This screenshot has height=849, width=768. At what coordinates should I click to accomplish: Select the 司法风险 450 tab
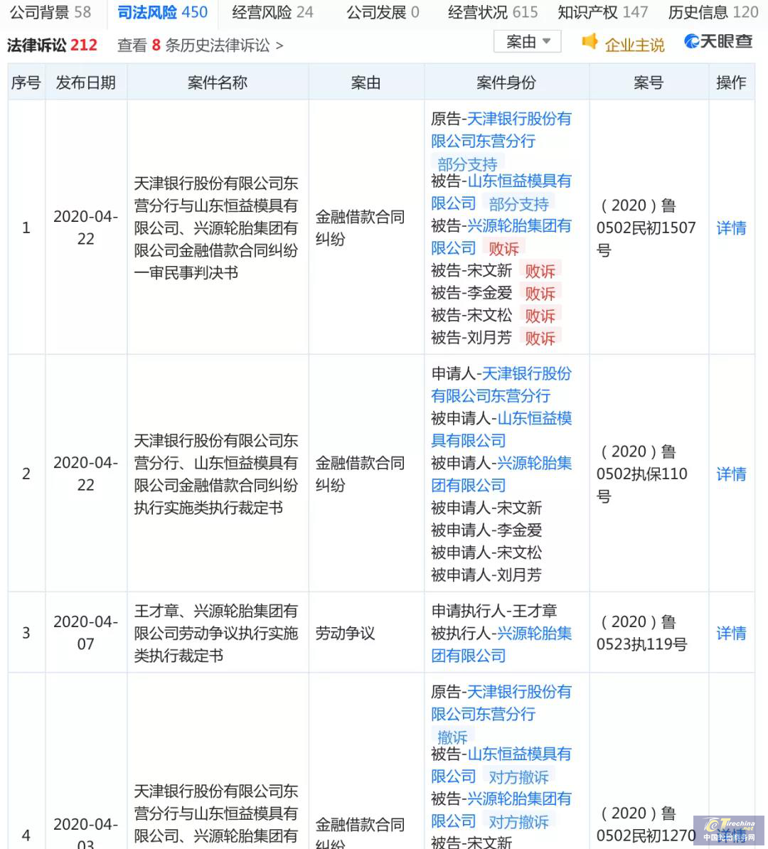pos(162,12)
